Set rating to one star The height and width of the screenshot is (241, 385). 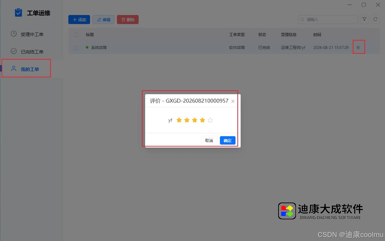click(x=179, y=120)
